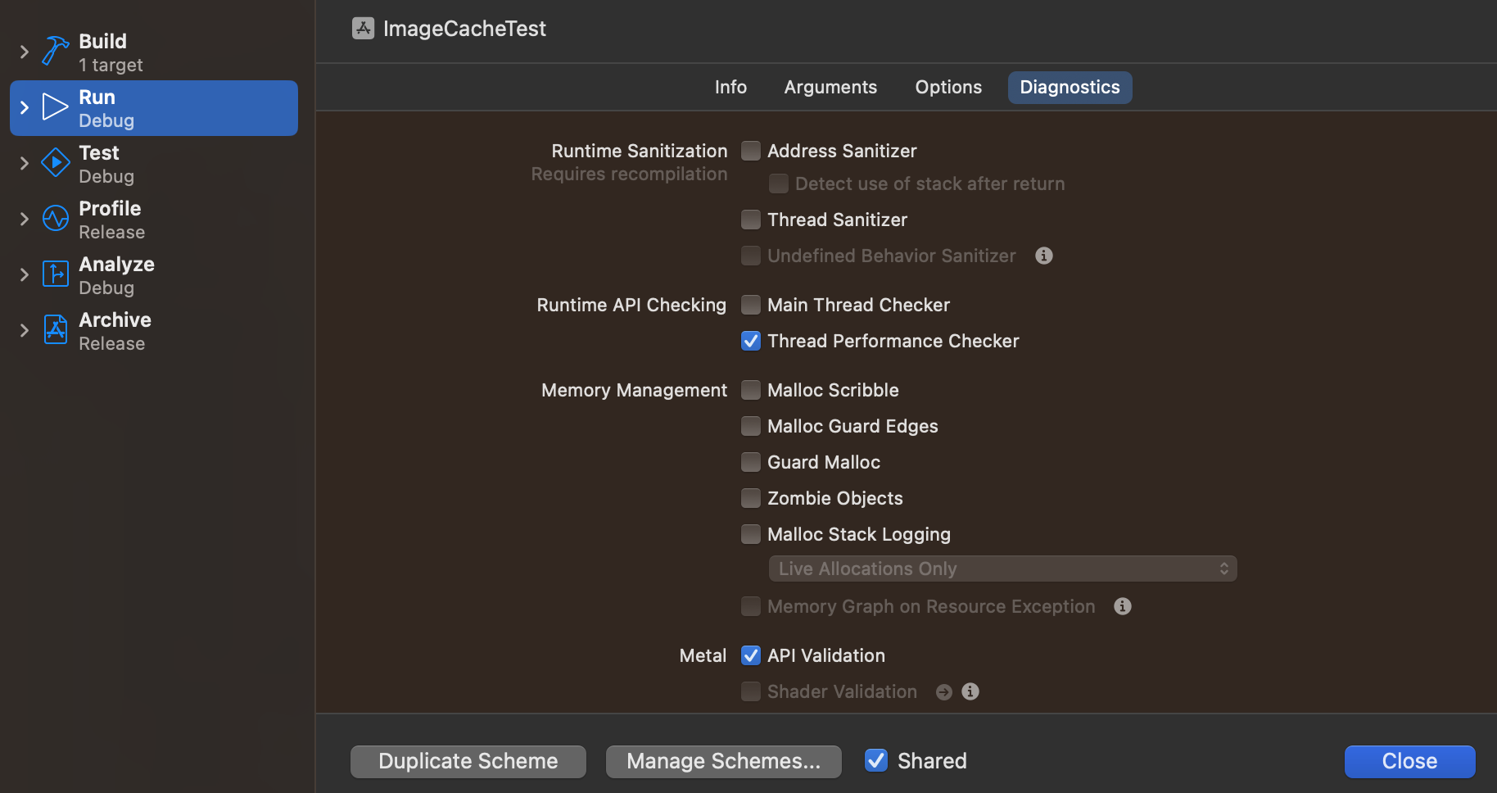1497x793 pixels.
Task: Switch to the Arguments tab
Action: coord(830,88)
